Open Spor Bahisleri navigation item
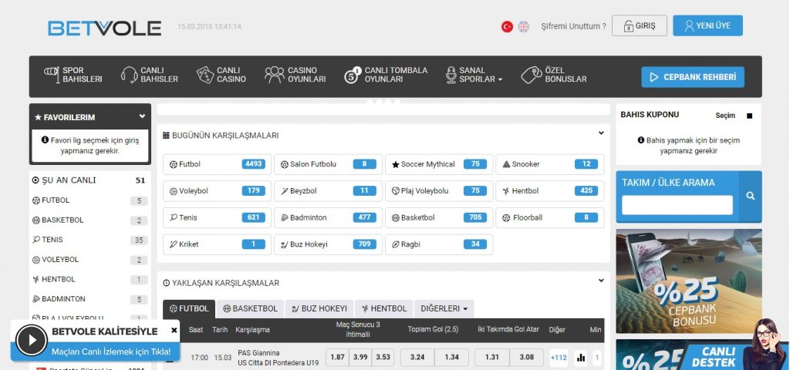790x370 pixels. (73, 75)
